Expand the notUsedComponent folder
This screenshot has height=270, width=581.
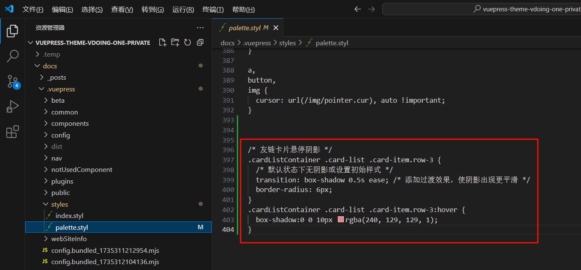click(x=118, y=170)
